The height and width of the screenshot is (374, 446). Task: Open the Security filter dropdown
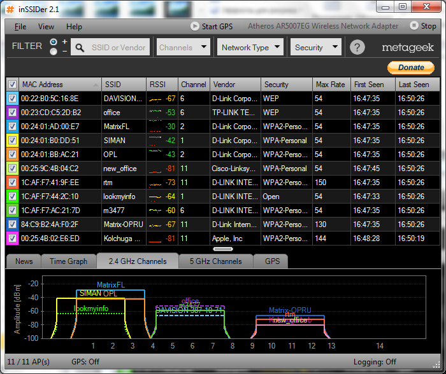(x=316, y=47)
